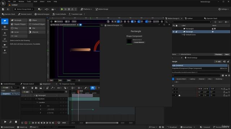This screenshot has width=231, height=129.
Task: Click the Next button in outliner
Action: tap(227, 54)
